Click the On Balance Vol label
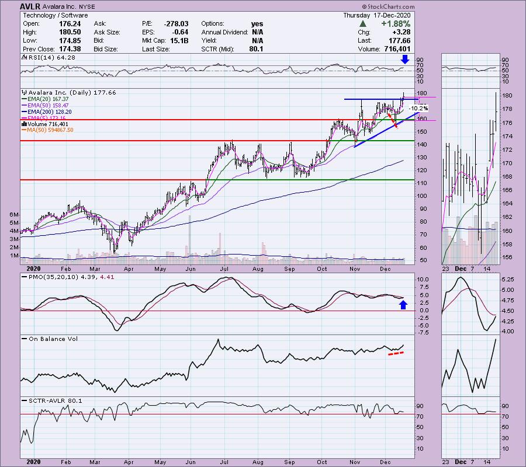The image size is (526, 467). 50,339
